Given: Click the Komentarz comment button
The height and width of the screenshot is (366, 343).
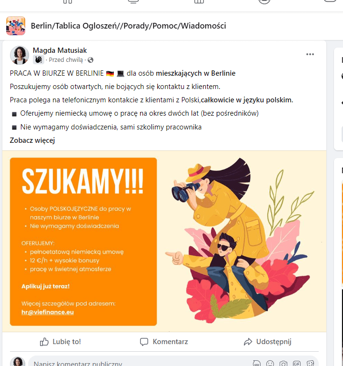Looking at the screenshot, I should 164,342.
